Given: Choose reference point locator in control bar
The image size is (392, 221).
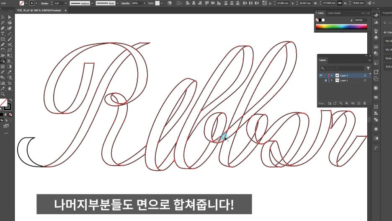Looking at the screenshot, I should [265, 3].
